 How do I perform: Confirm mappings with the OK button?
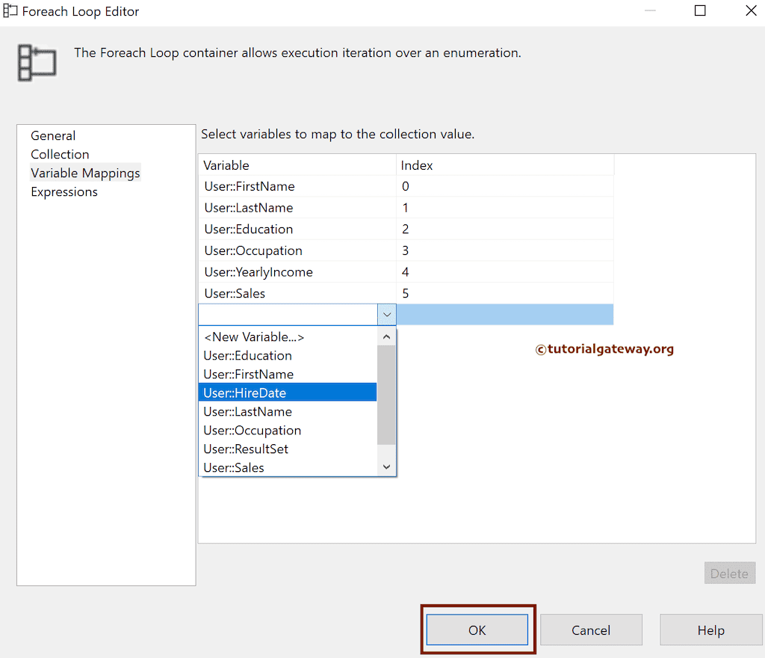coord(477,630)
